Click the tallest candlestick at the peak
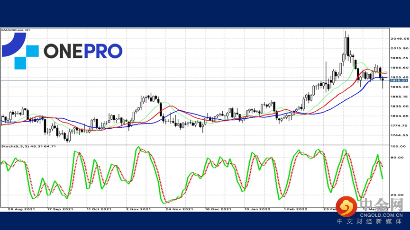 [347, 46]
